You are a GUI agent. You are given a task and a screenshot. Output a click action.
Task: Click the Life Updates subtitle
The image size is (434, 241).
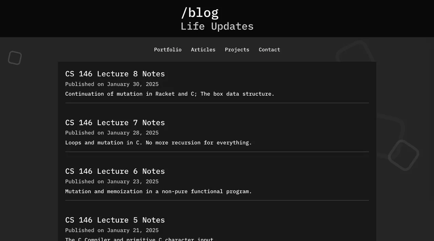pyautogui.click(x=217, y=26)
